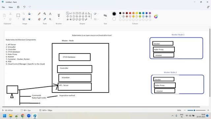The height and width of the screenshot is (119, 211).
Task: Open the View menu
Action: click(x=11, y=7)
